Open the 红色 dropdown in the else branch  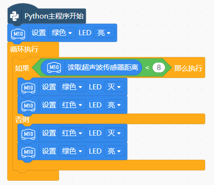72,133
